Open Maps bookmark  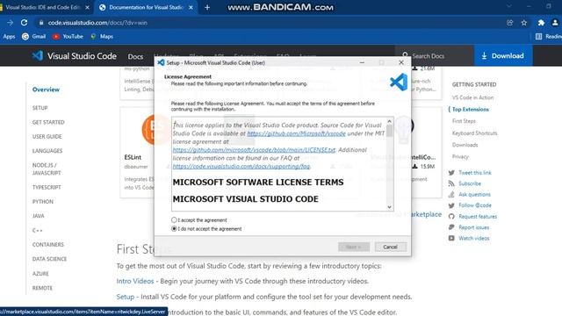102,36
